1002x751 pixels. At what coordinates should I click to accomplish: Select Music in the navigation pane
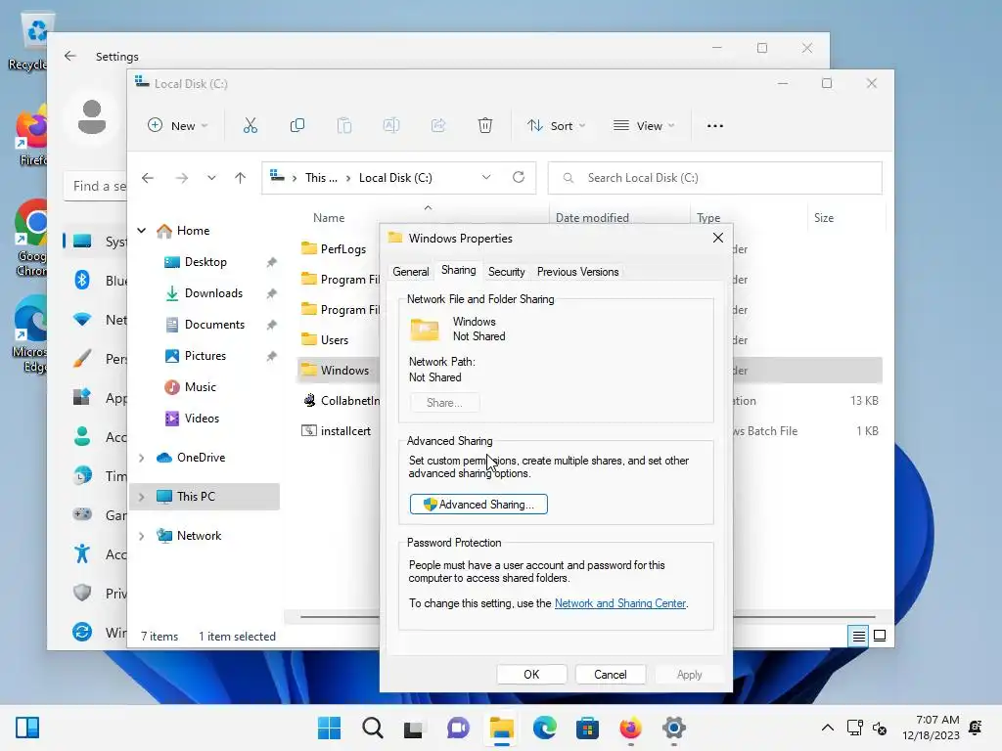tap(200, 387)
